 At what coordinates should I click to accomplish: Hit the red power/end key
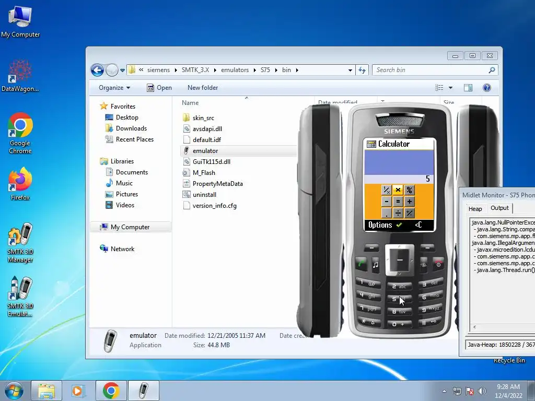pos(438,264)
